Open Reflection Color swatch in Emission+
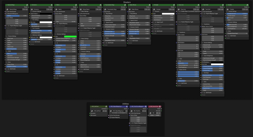253x137 pixels. pyautogui.click(x=46, y=37)
